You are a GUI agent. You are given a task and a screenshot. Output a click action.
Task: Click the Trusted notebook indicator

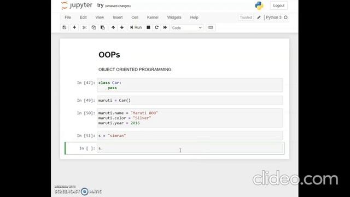(246, 18)
